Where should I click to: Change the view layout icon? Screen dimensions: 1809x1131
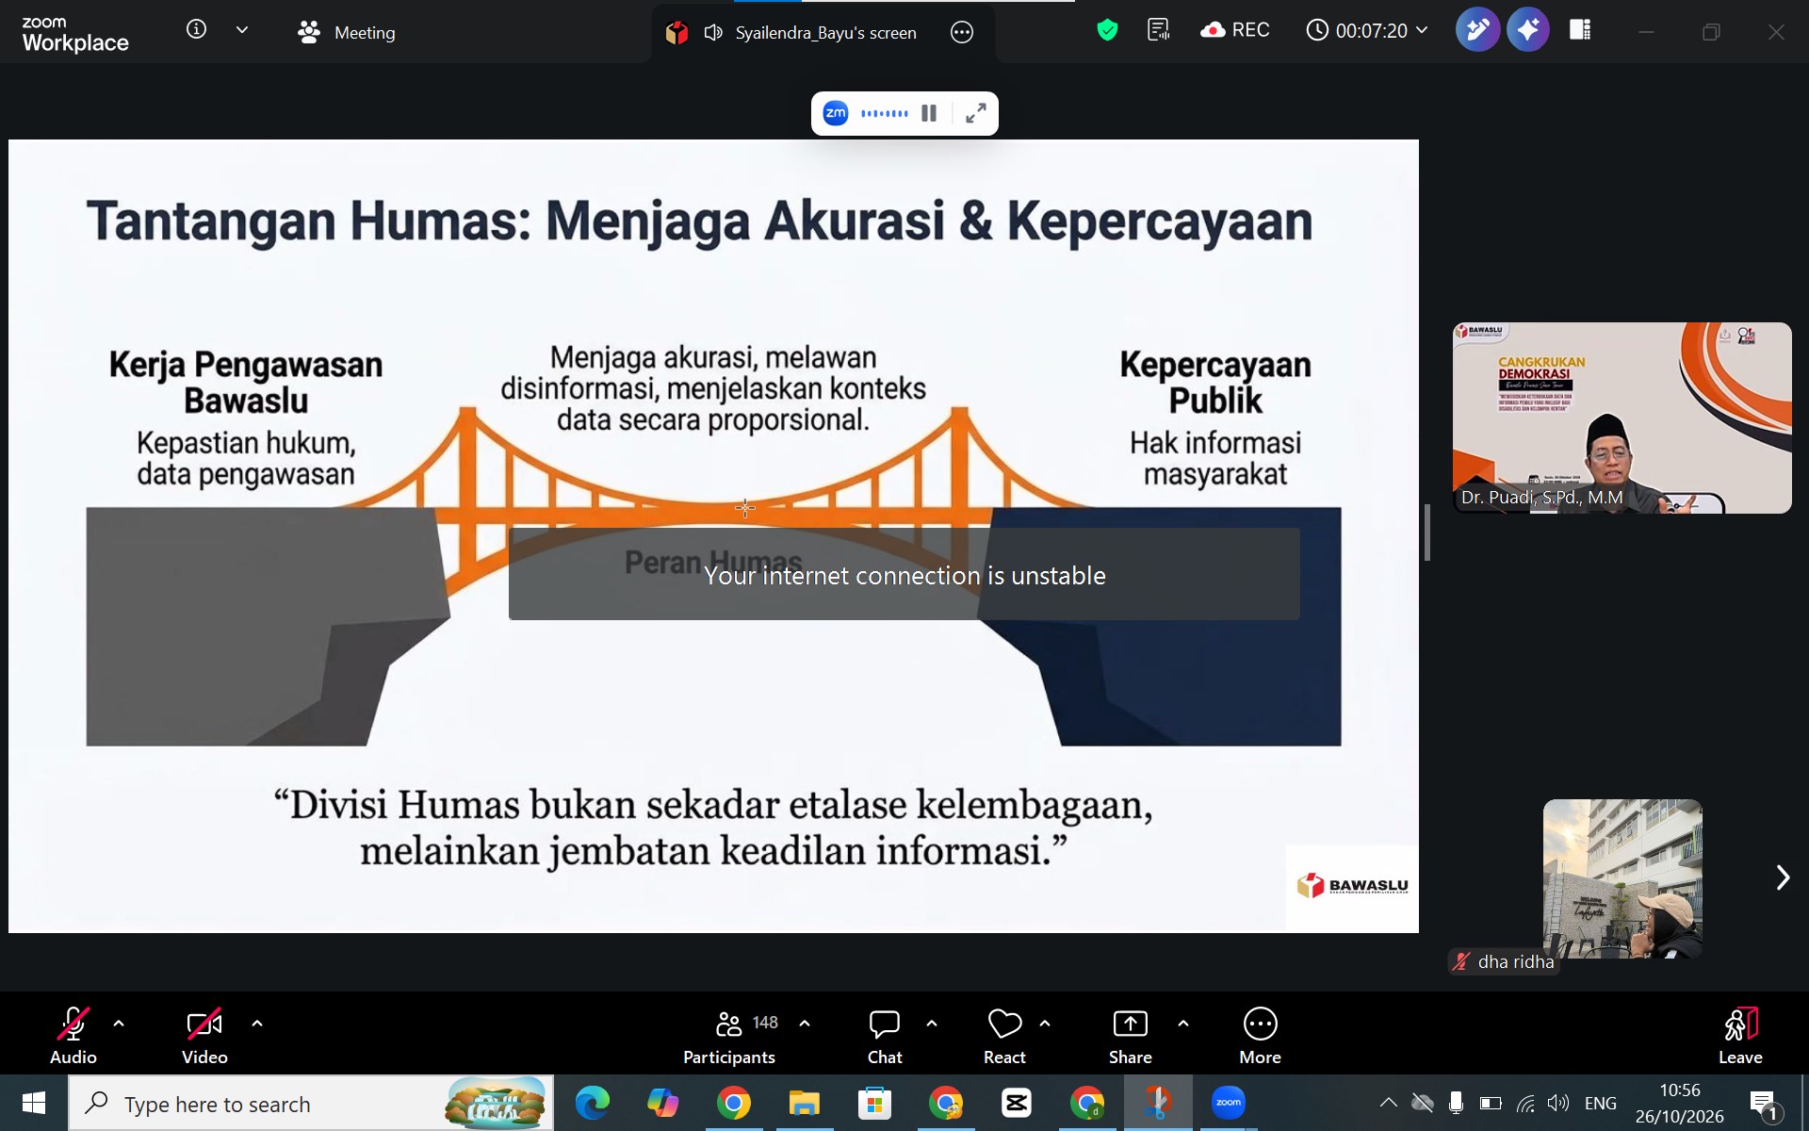1580,30
